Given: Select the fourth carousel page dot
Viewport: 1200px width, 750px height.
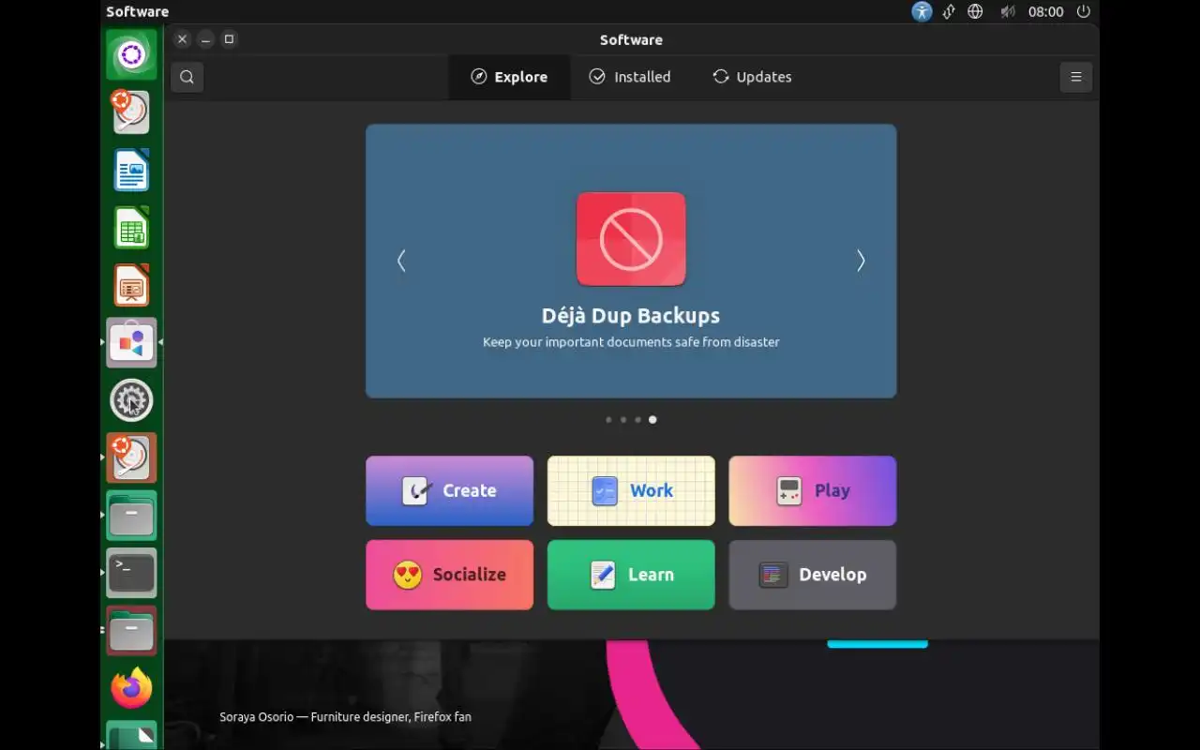Looking at the screenshot, I should [x=652, y=420].
